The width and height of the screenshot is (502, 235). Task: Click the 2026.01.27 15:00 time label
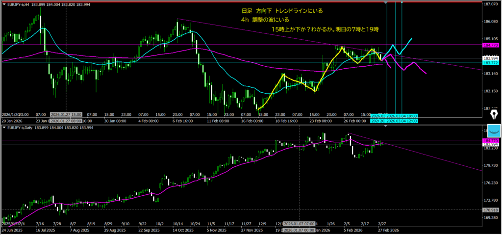[x=66, y=114]
